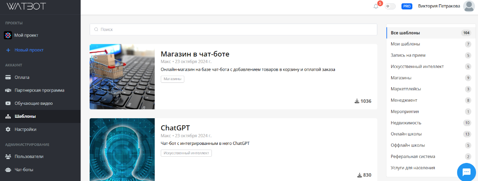Open the notifications bell icon
This screenshot has height=181, width=478.
tap(376, 6)
